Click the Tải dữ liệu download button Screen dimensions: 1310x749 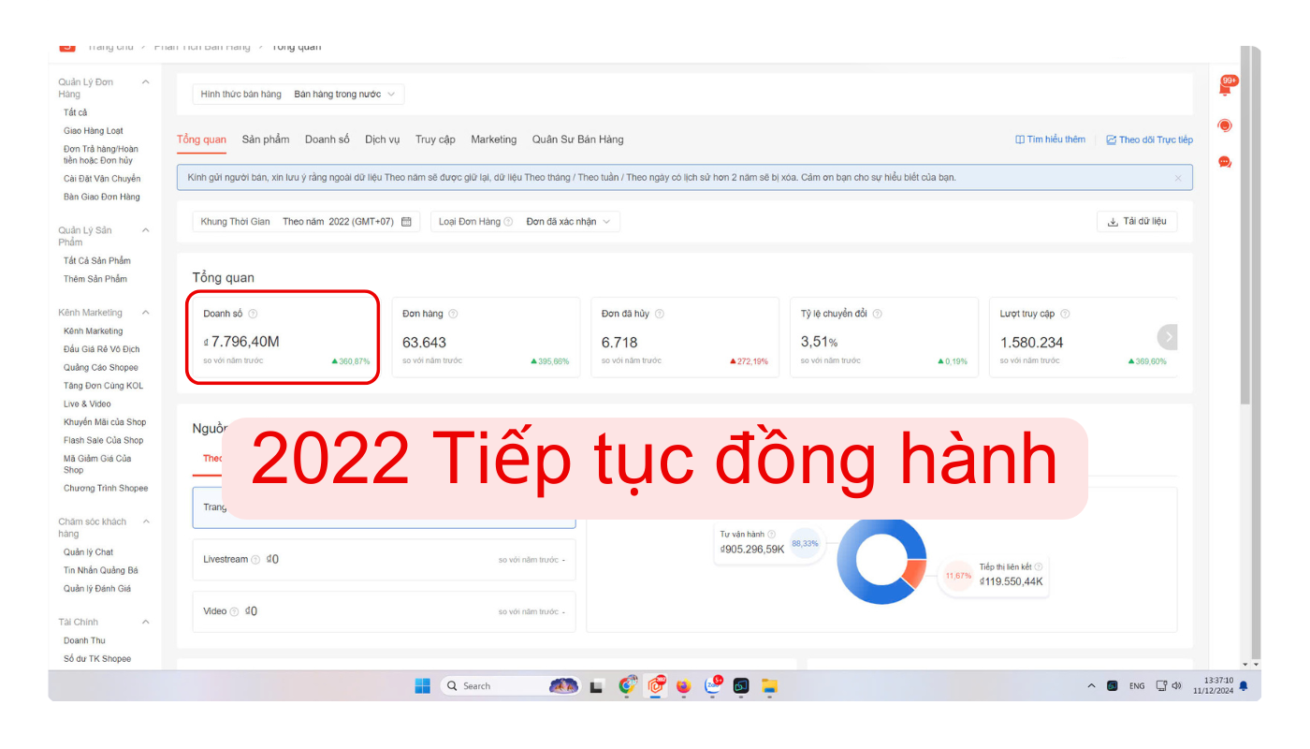(1137, 222)
